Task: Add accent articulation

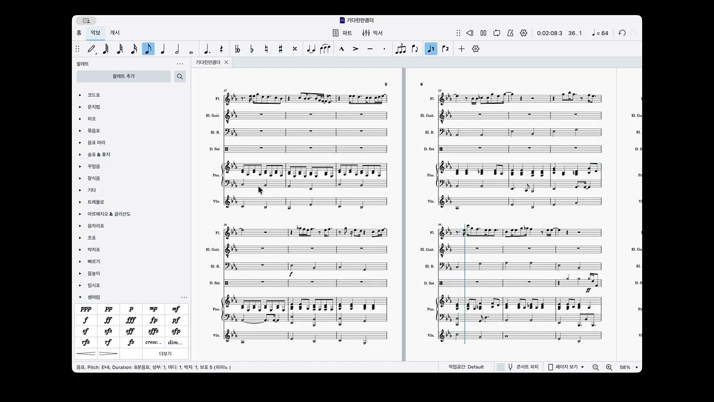Action: pos(356,49)
